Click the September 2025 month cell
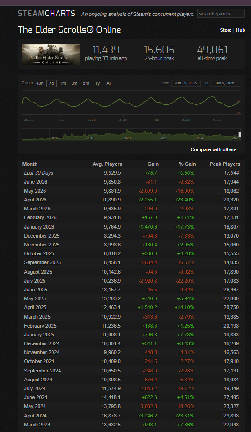Screen dimensions: 251x432 (x=43, y=262)
